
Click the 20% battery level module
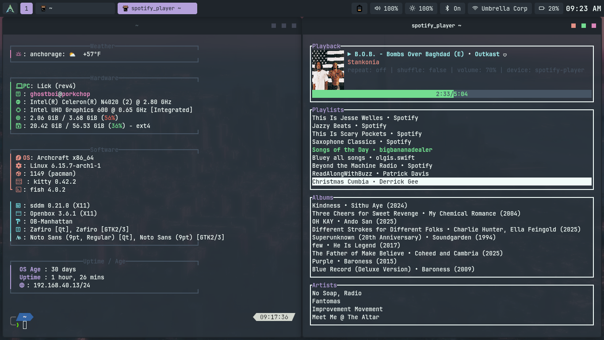(x=548, y=8)
